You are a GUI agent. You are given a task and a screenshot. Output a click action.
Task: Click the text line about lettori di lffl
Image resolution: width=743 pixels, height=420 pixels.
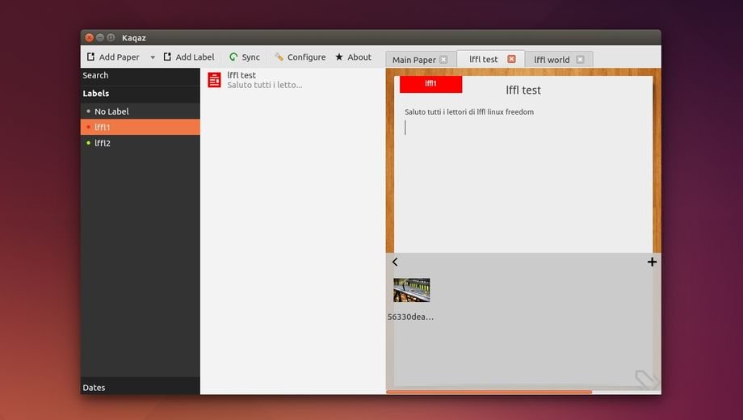469,112
